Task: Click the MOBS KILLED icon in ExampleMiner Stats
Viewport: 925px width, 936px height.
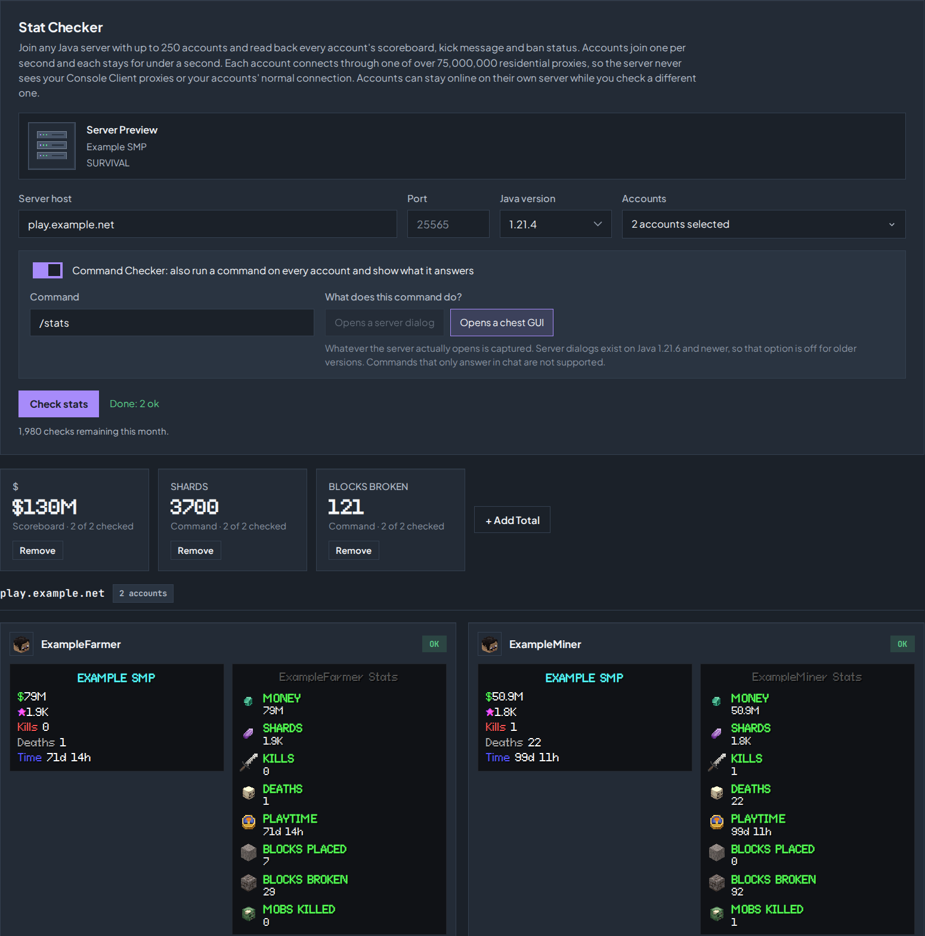Action: tap(717, 913)
